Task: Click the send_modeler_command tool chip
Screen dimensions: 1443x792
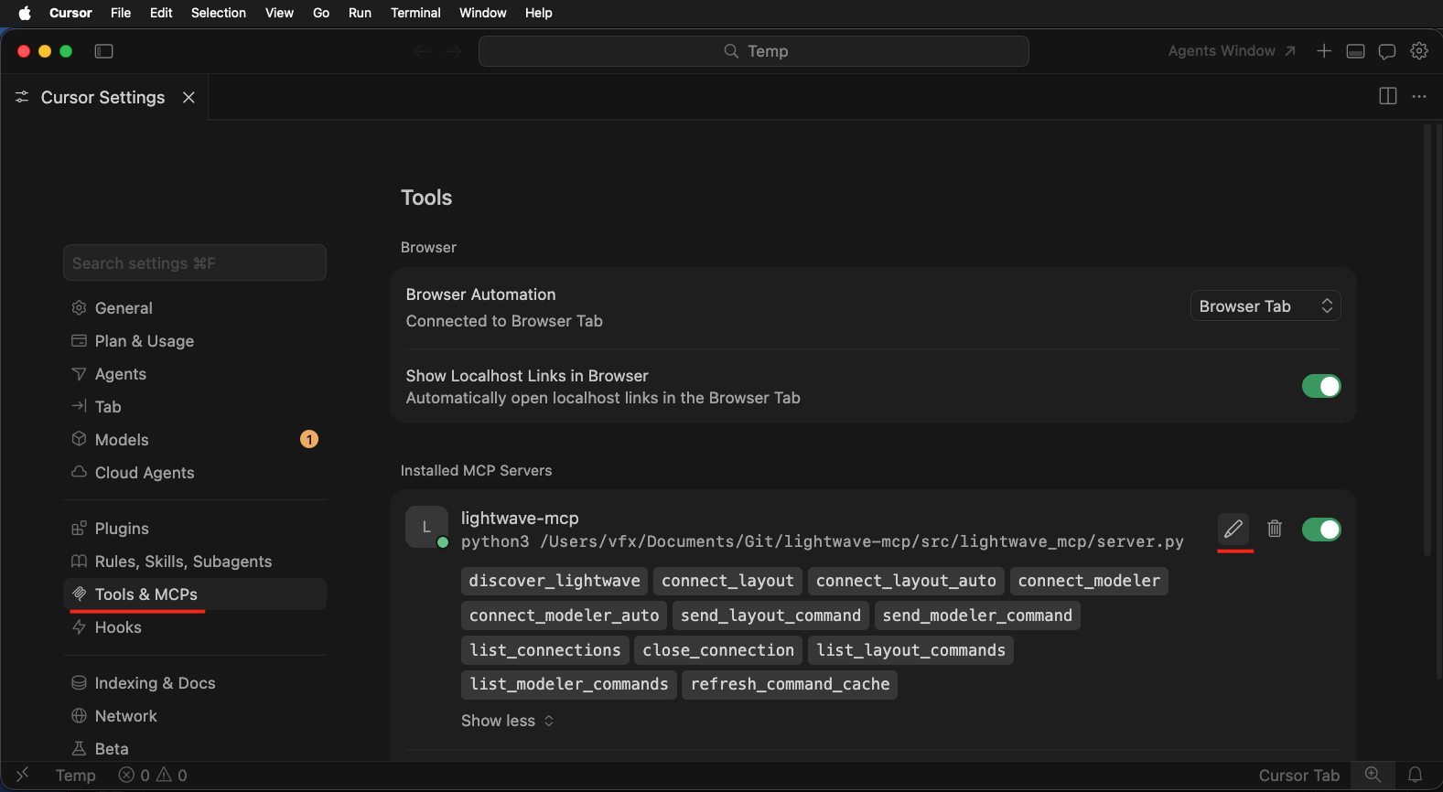Action: tap(977, 615)
